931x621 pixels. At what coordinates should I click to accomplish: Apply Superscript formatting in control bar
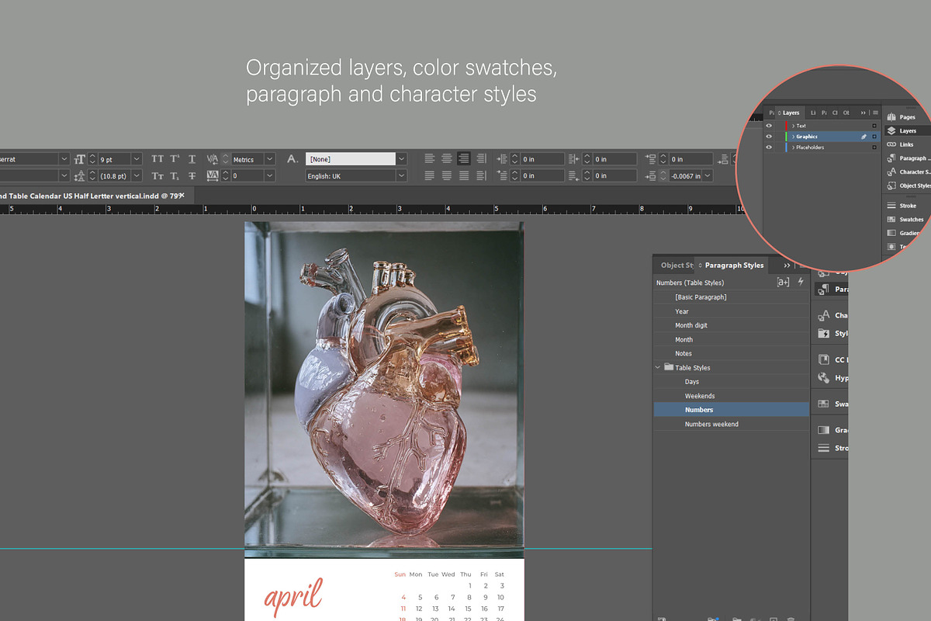click(x=175, y=159)
